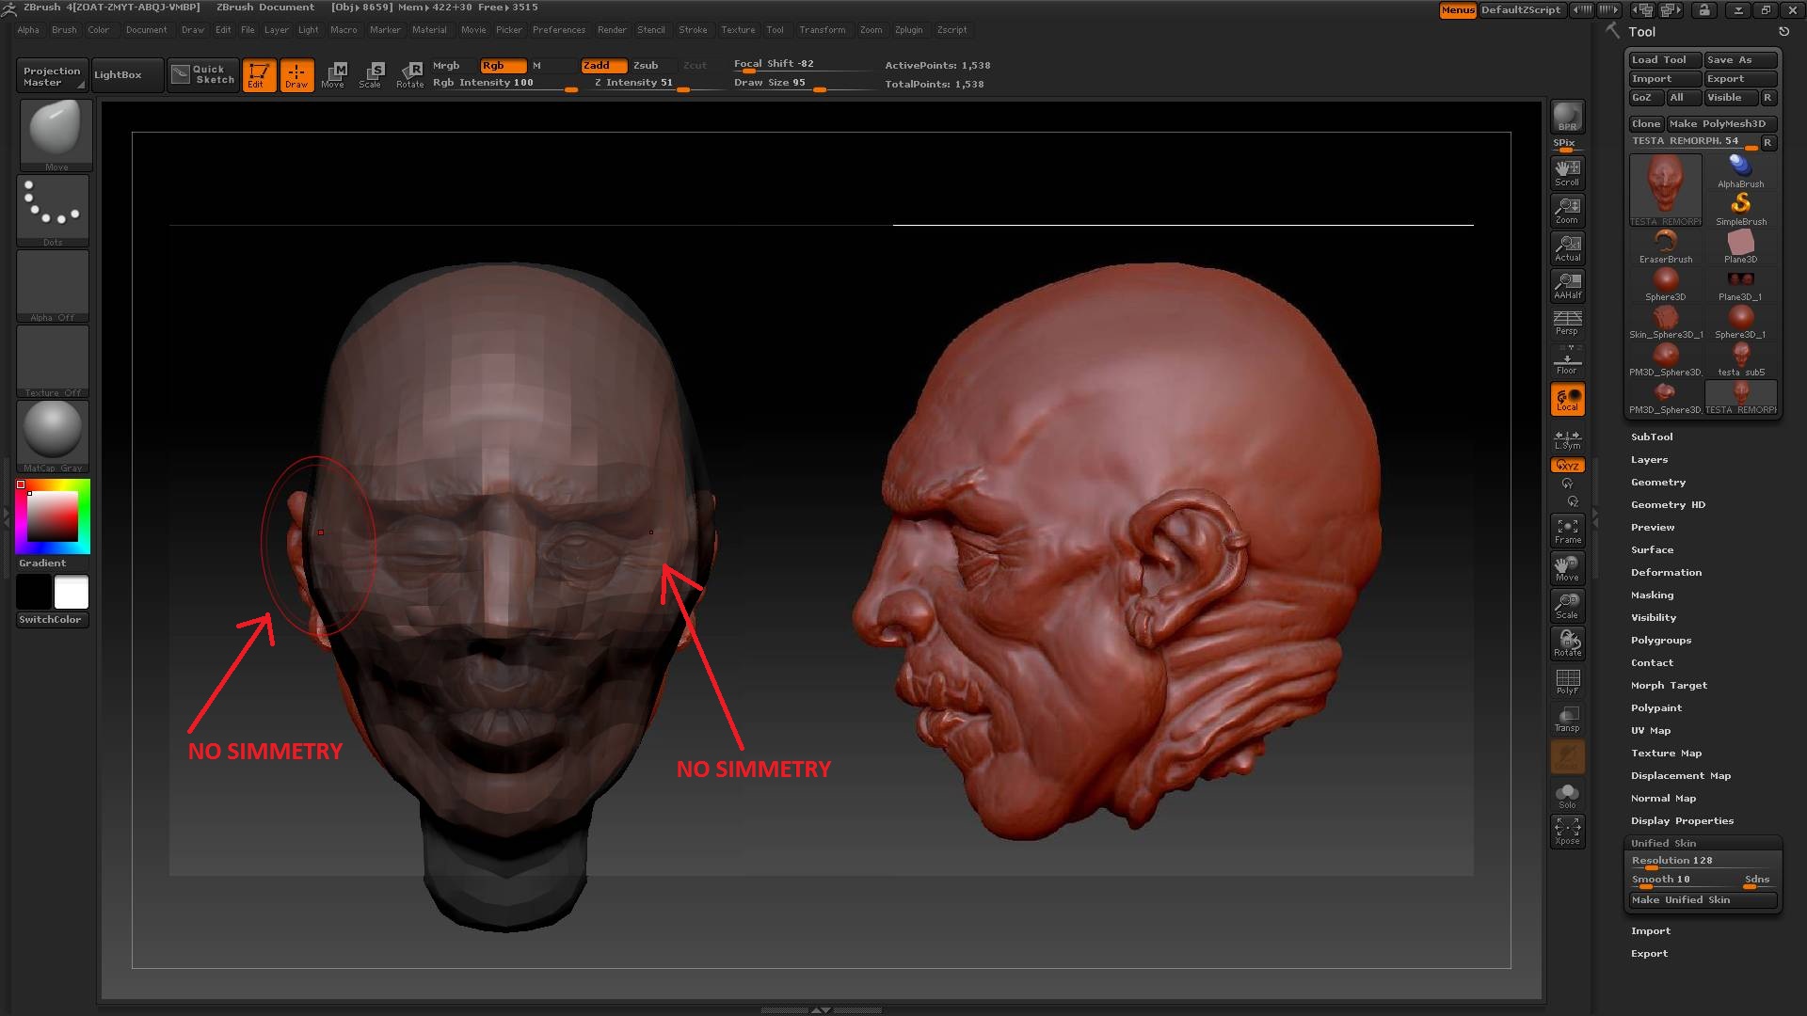Click right-shelf Move view icon
The image size is (1807, 1016).
[1567, 568]
